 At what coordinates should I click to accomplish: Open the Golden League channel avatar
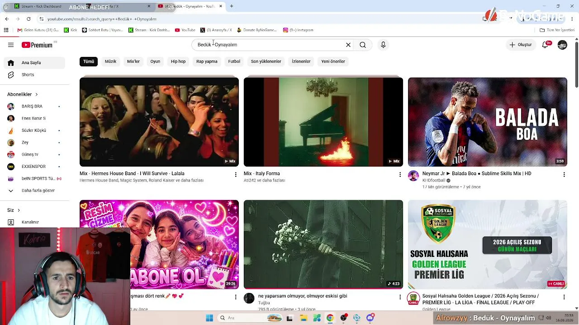(x=413, y=298)
